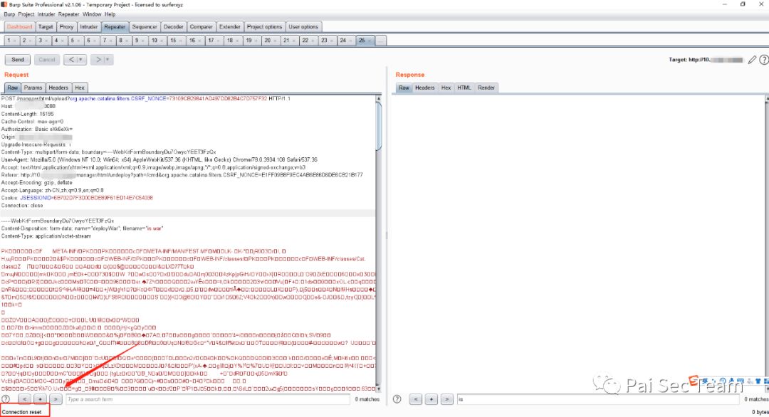Select Repeater tab 20

pyautogui.click(x=271, y=40)
